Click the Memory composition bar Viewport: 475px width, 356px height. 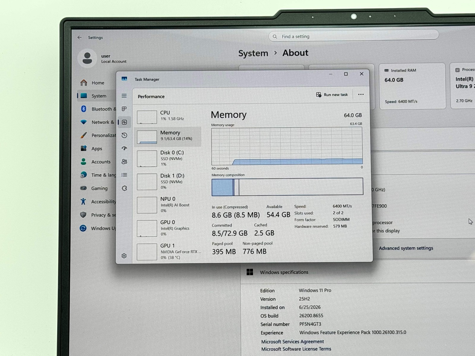[x=287, y=187]
